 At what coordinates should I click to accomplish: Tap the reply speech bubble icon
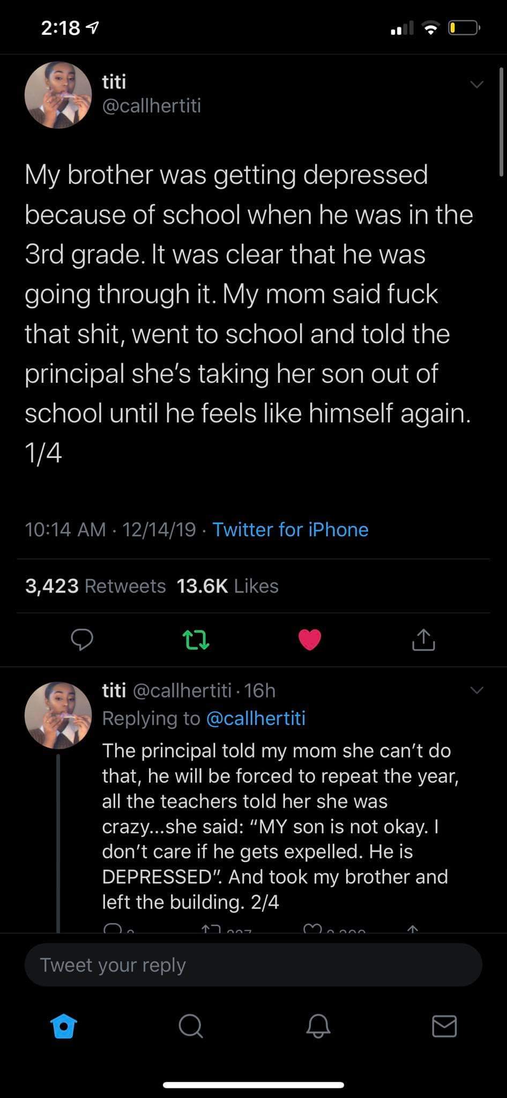(x=81, y=640)
